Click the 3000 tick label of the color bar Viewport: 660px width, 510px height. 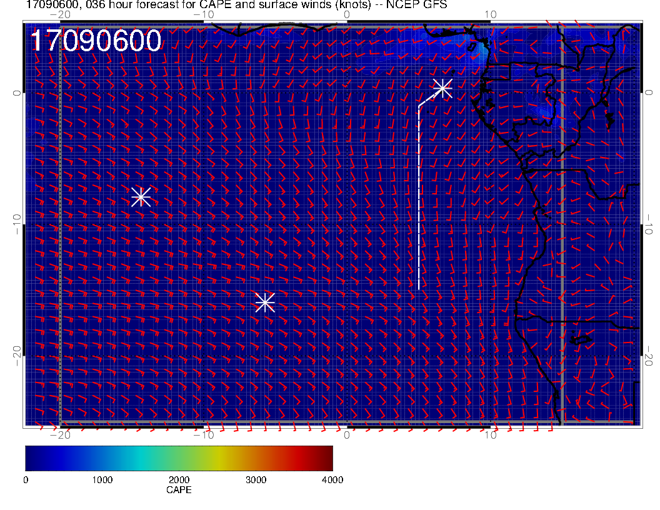coord(256,480)
